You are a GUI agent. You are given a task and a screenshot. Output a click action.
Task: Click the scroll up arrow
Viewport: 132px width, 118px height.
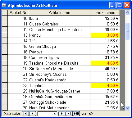click(127, 13)
